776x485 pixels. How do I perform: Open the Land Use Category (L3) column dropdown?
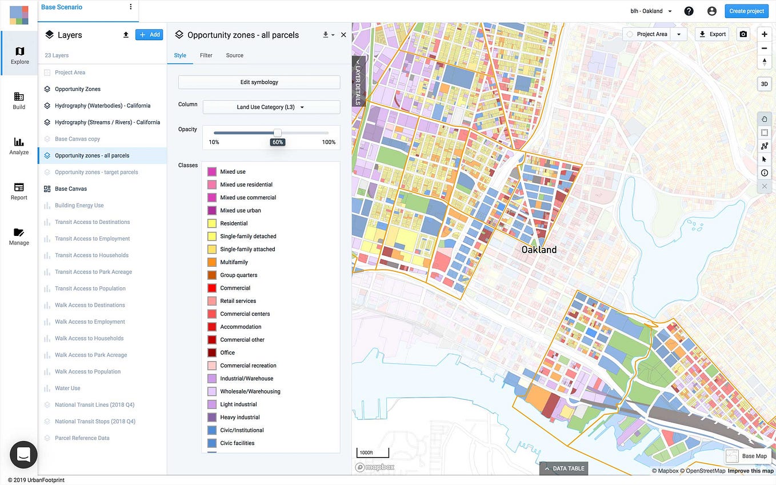tap(270, 107)
